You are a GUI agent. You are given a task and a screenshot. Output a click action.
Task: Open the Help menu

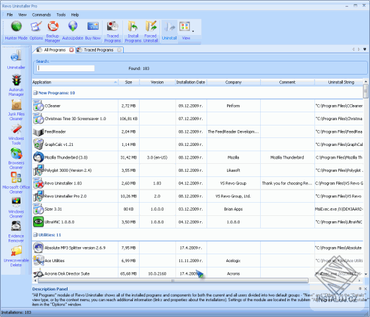[75, 15]
